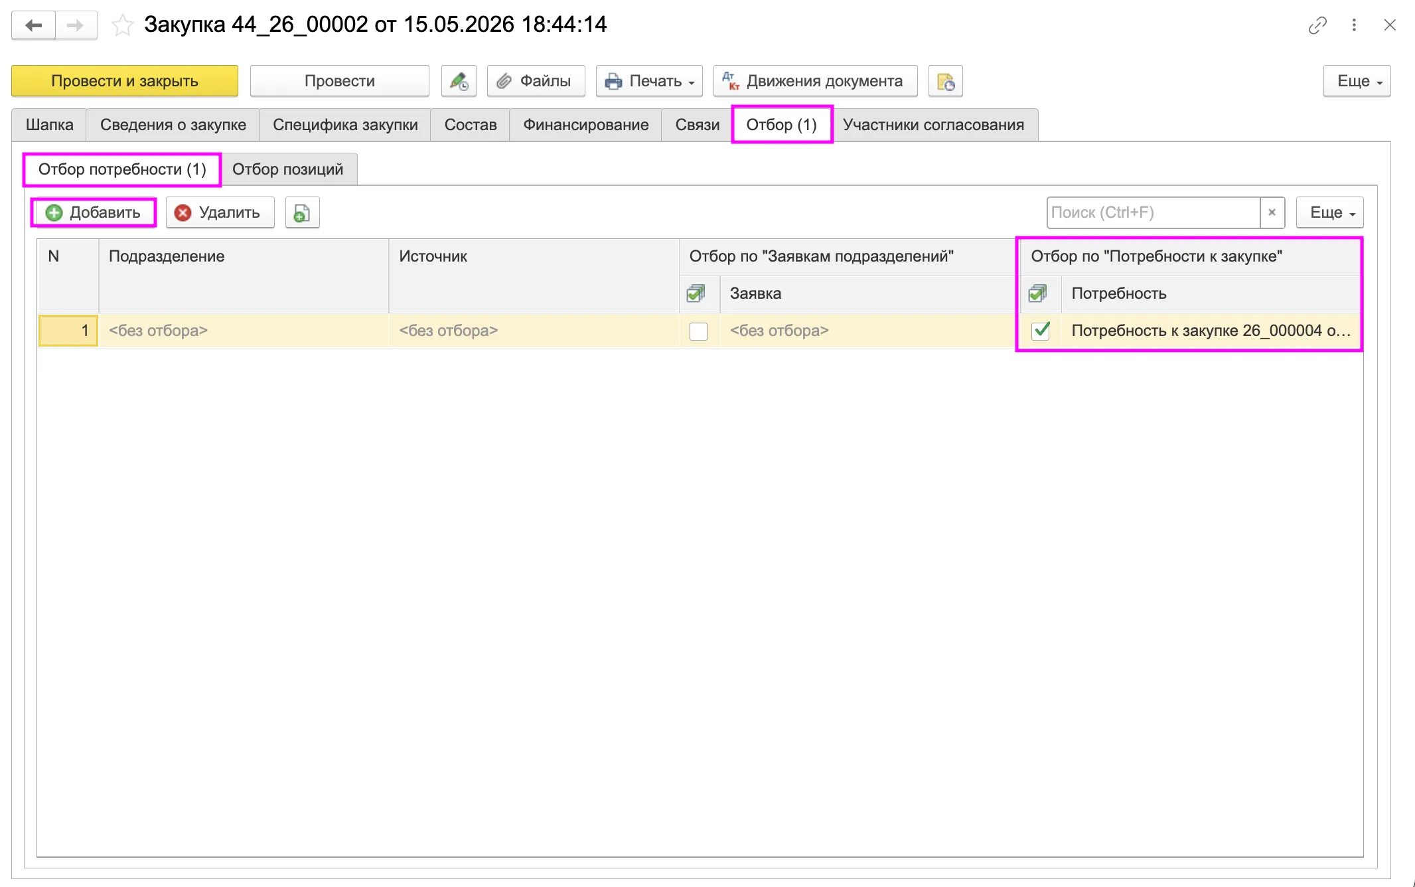Open the Участники согласования tab

coord(933,125)
